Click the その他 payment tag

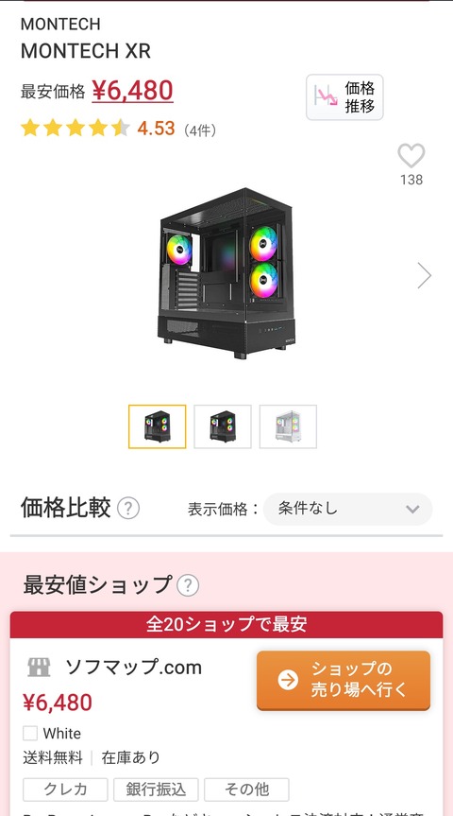[246, 790]
